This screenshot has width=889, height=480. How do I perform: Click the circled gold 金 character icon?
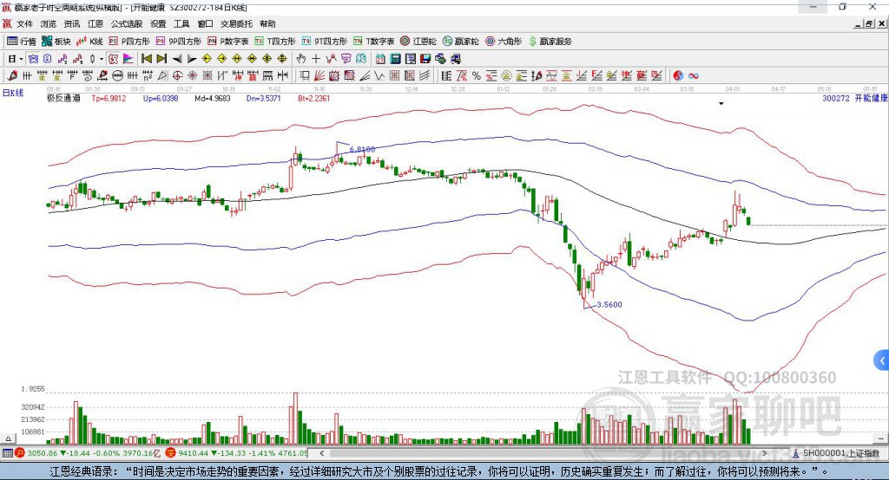coord(506,76)
